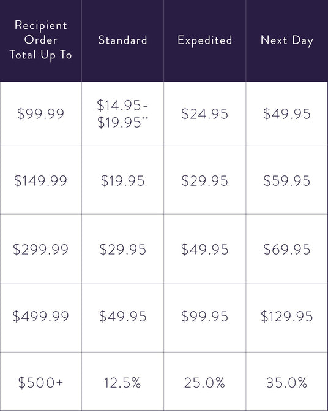The image size is (328, 411).
Task: Click the Recipient Order Total Up To header
Action: point(41,40)
